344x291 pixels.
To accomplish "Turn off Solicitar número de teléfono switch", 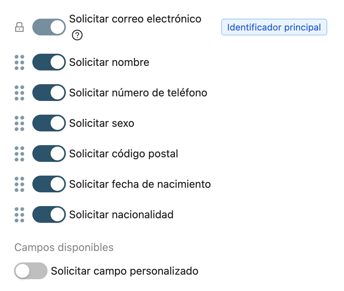I will 49,93.
